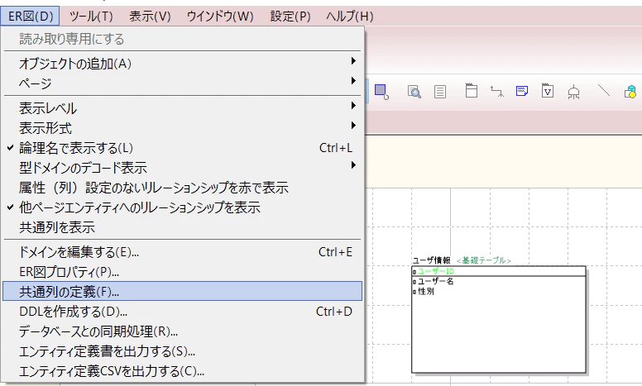Choose 'データベースとの同期処理(R)...' entry
Viewport: 642px width, 386px height.
[x=183, y=331]
